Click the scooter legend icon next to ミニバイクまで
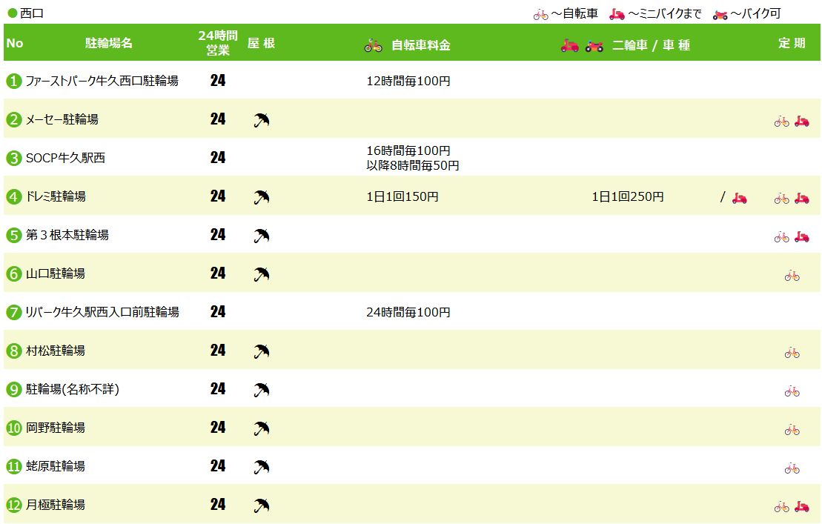This screenshot has width=822, height=524. [617, 14]
